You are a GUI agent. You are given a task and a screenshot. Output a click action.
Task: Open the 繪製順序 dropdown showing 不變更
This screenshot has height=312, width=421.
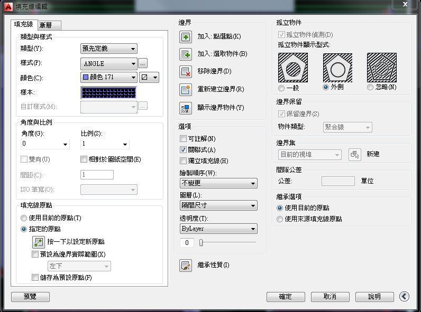218,183
